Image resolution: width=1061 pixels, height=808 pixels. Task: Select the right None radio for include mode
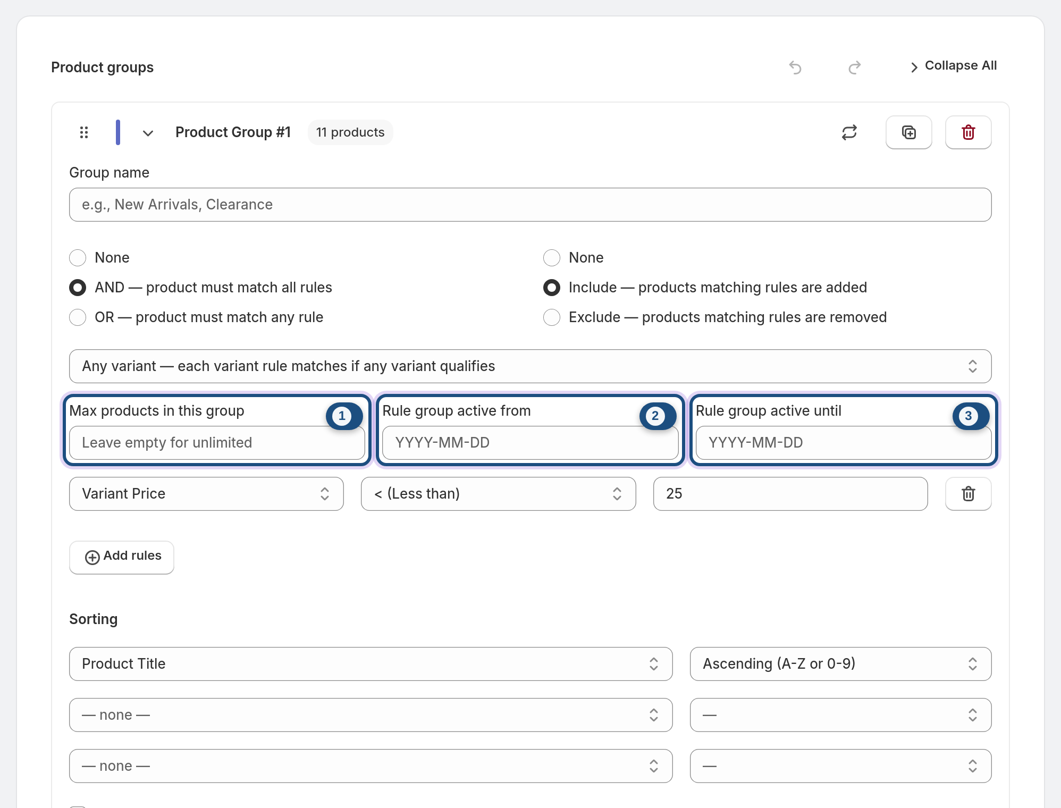pos(552,258)
